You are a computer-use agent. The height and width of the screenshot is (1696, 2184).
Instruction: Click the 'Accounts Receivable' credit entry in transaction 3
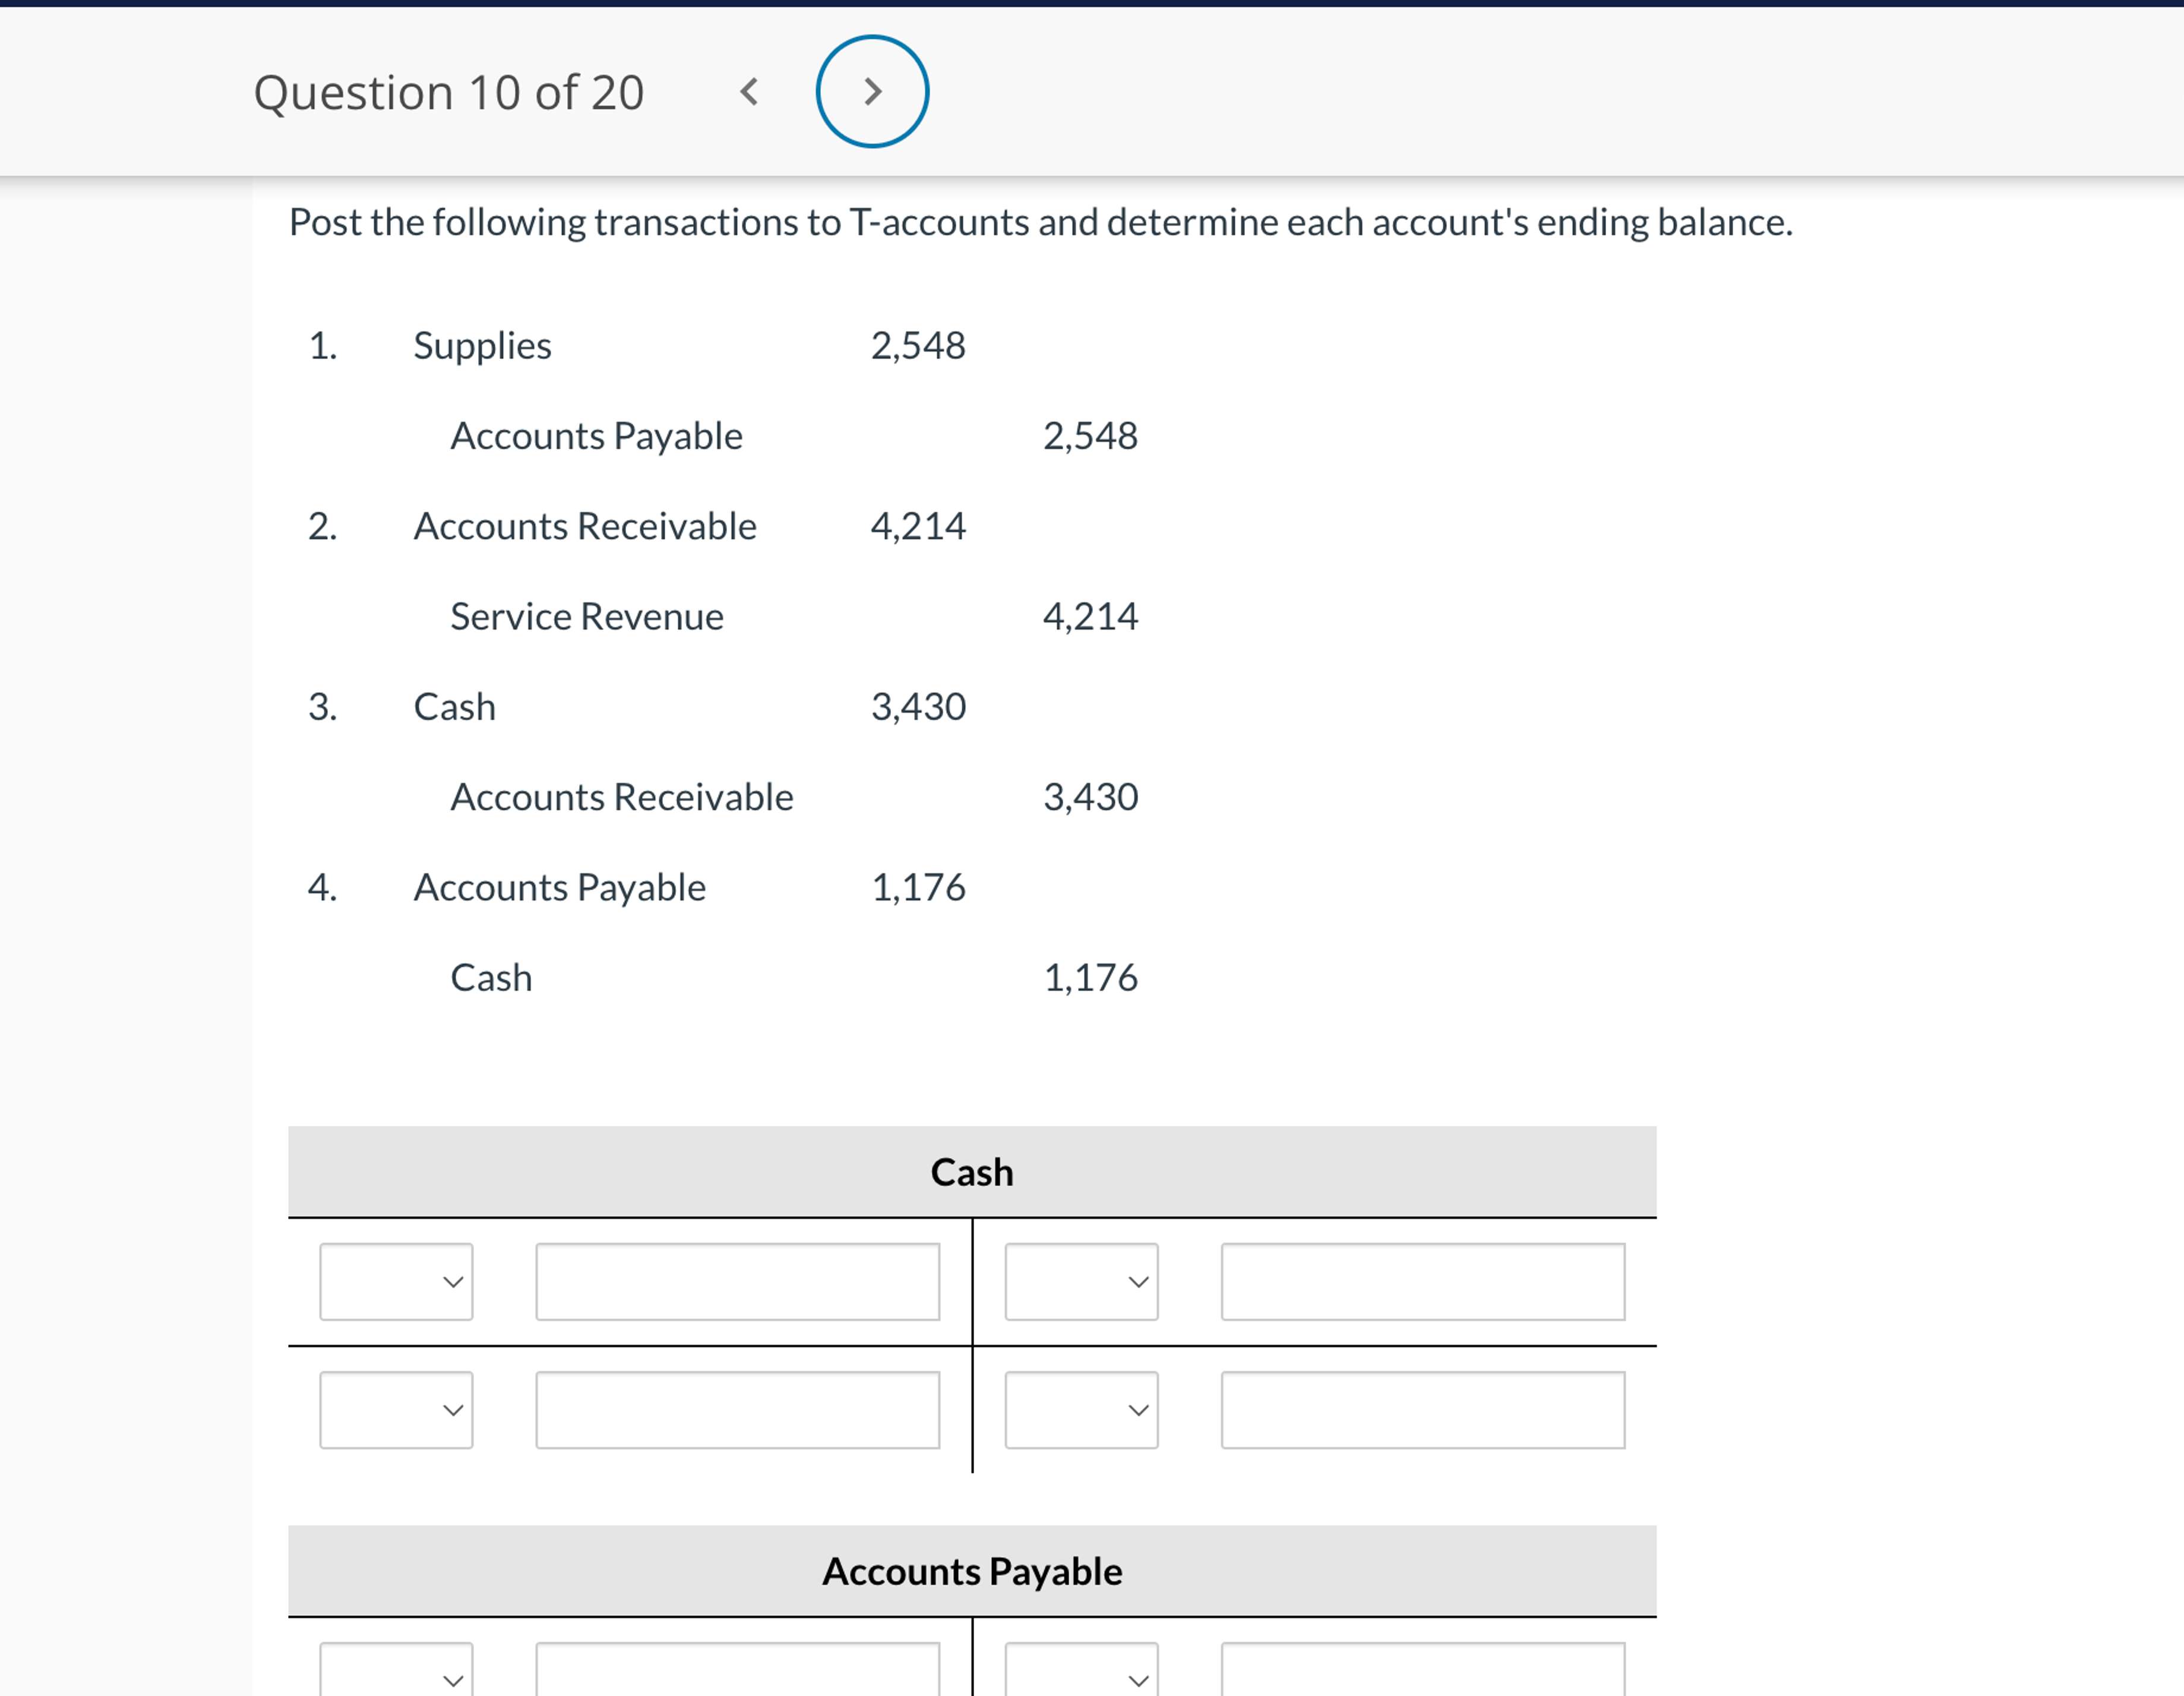(622, 798)
